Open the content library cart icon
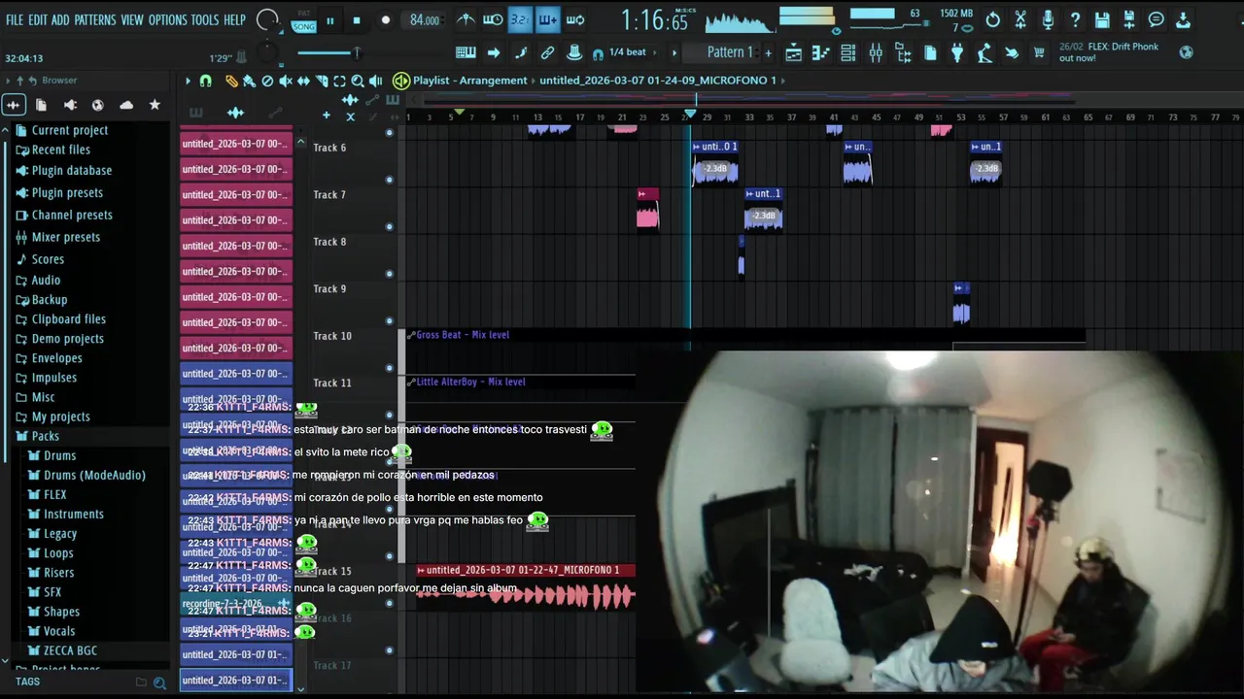The height and width of the screenshot is (699, 1244). tap(1039, 53)
